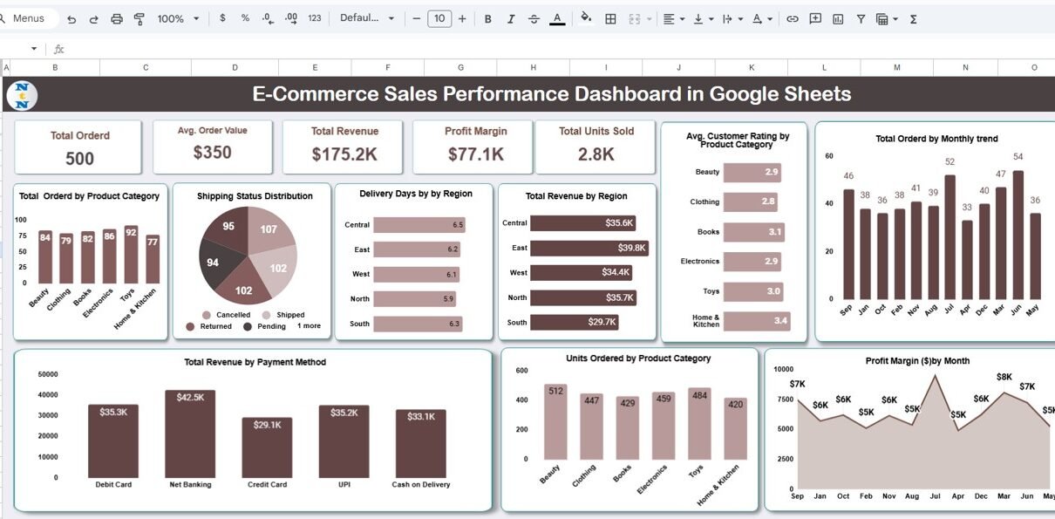Create a filter using the funnel icon
Viewport: 1055px width, 519px height.
click(861, 18)
